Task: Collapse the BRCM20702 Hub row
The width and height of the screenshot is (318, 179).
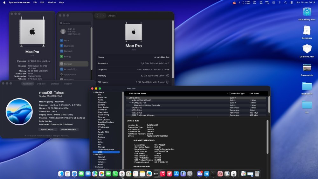Action: (130, 103)
